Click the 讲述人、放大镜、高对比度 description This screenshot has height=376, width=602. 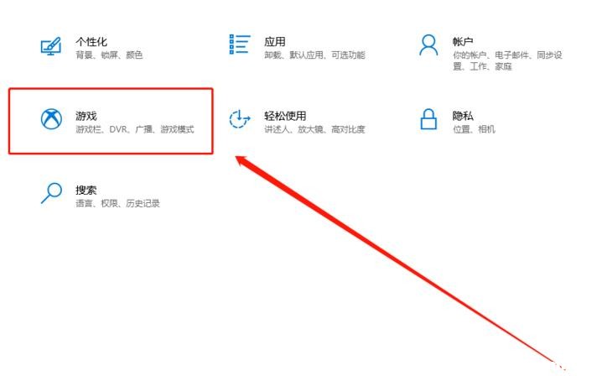pyautogui.click(x=314, y=129)
